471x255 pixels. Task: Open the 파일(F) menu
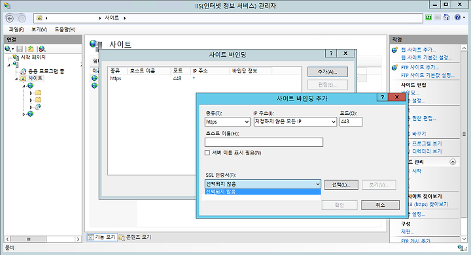click(x=16, y=29)
